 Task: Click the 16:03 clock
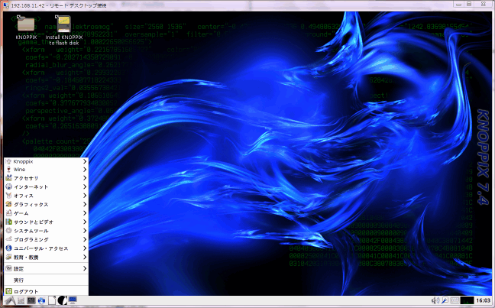483,300
